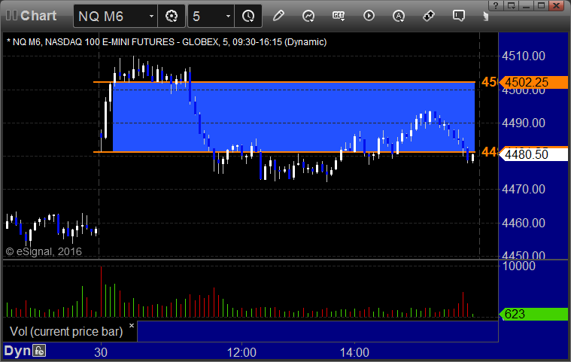Click the 14:00 time axis label
This screenshot has width=571, height=362.
(x=354, y=352)
